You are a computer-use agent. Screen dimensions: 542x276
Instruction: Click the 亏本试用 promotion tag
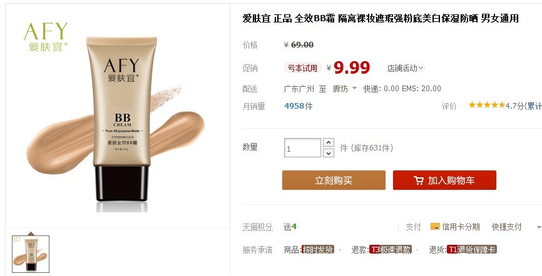point(303,68)
